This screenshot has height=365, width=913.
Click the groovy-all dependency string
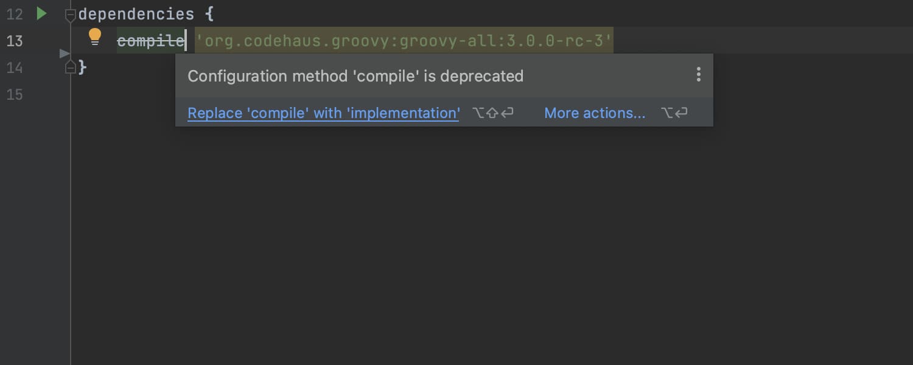pos(404,41)
